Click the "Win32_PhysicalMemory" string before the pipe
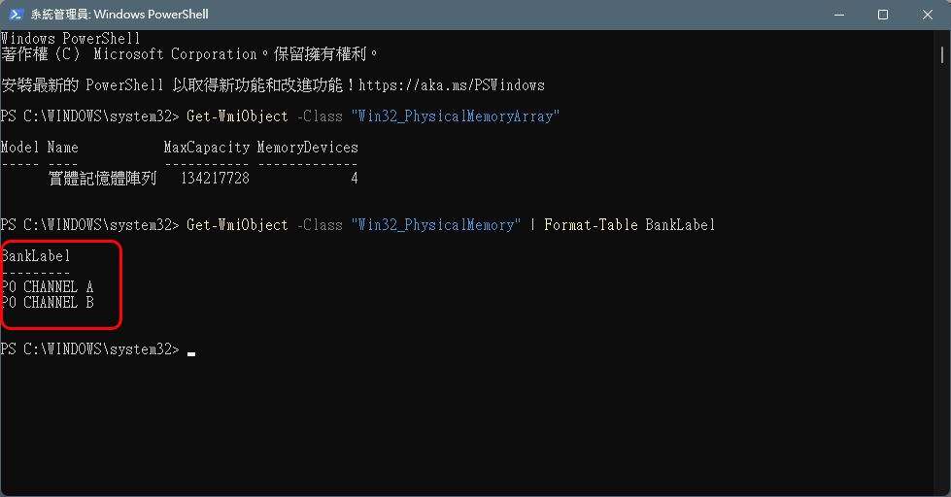The height and width of the screenshot is (497, 951). pos(435,225)
